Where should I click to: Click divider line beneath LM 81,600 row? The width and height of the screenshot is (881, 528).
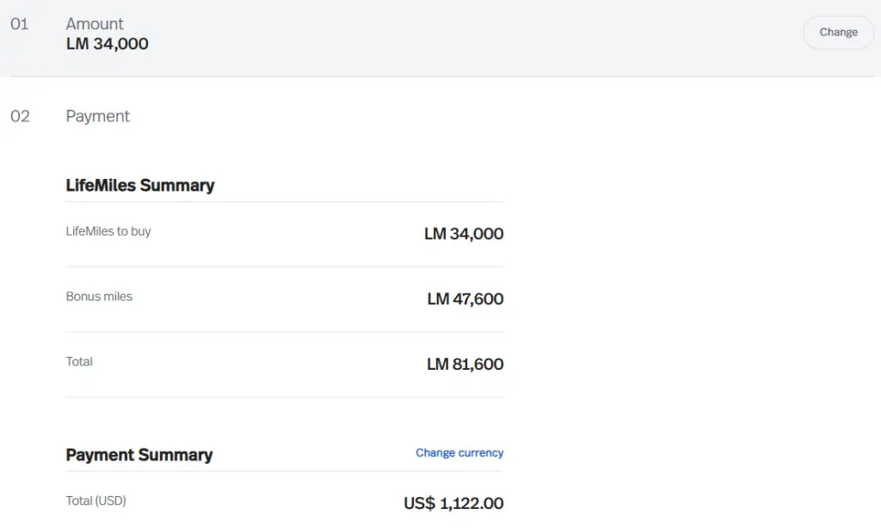pyautogui.click(x=285, y=397)
